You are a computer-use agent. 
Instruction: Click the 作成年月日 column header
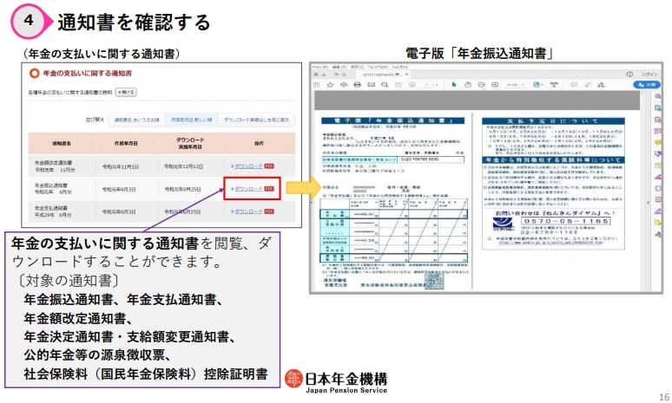coord(126,143)
